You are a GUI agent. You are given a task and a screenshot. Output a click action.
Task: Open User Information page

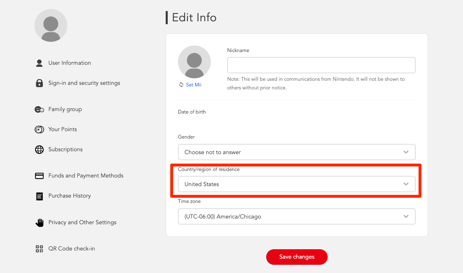(x=70, y=63)
